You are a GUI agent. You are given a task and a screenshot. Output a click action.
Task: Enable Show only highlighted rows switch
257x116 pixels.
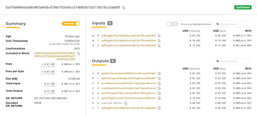point(172,24)
